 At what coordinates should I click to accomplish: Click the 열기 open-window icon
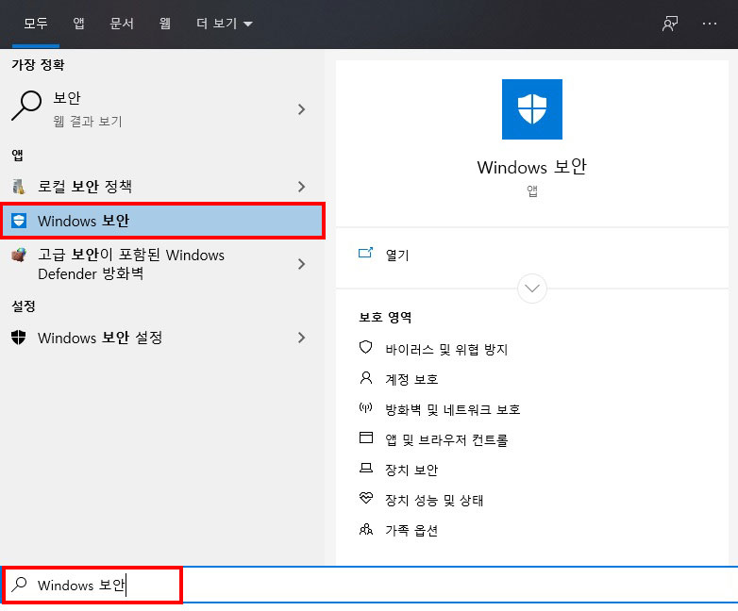366,253
